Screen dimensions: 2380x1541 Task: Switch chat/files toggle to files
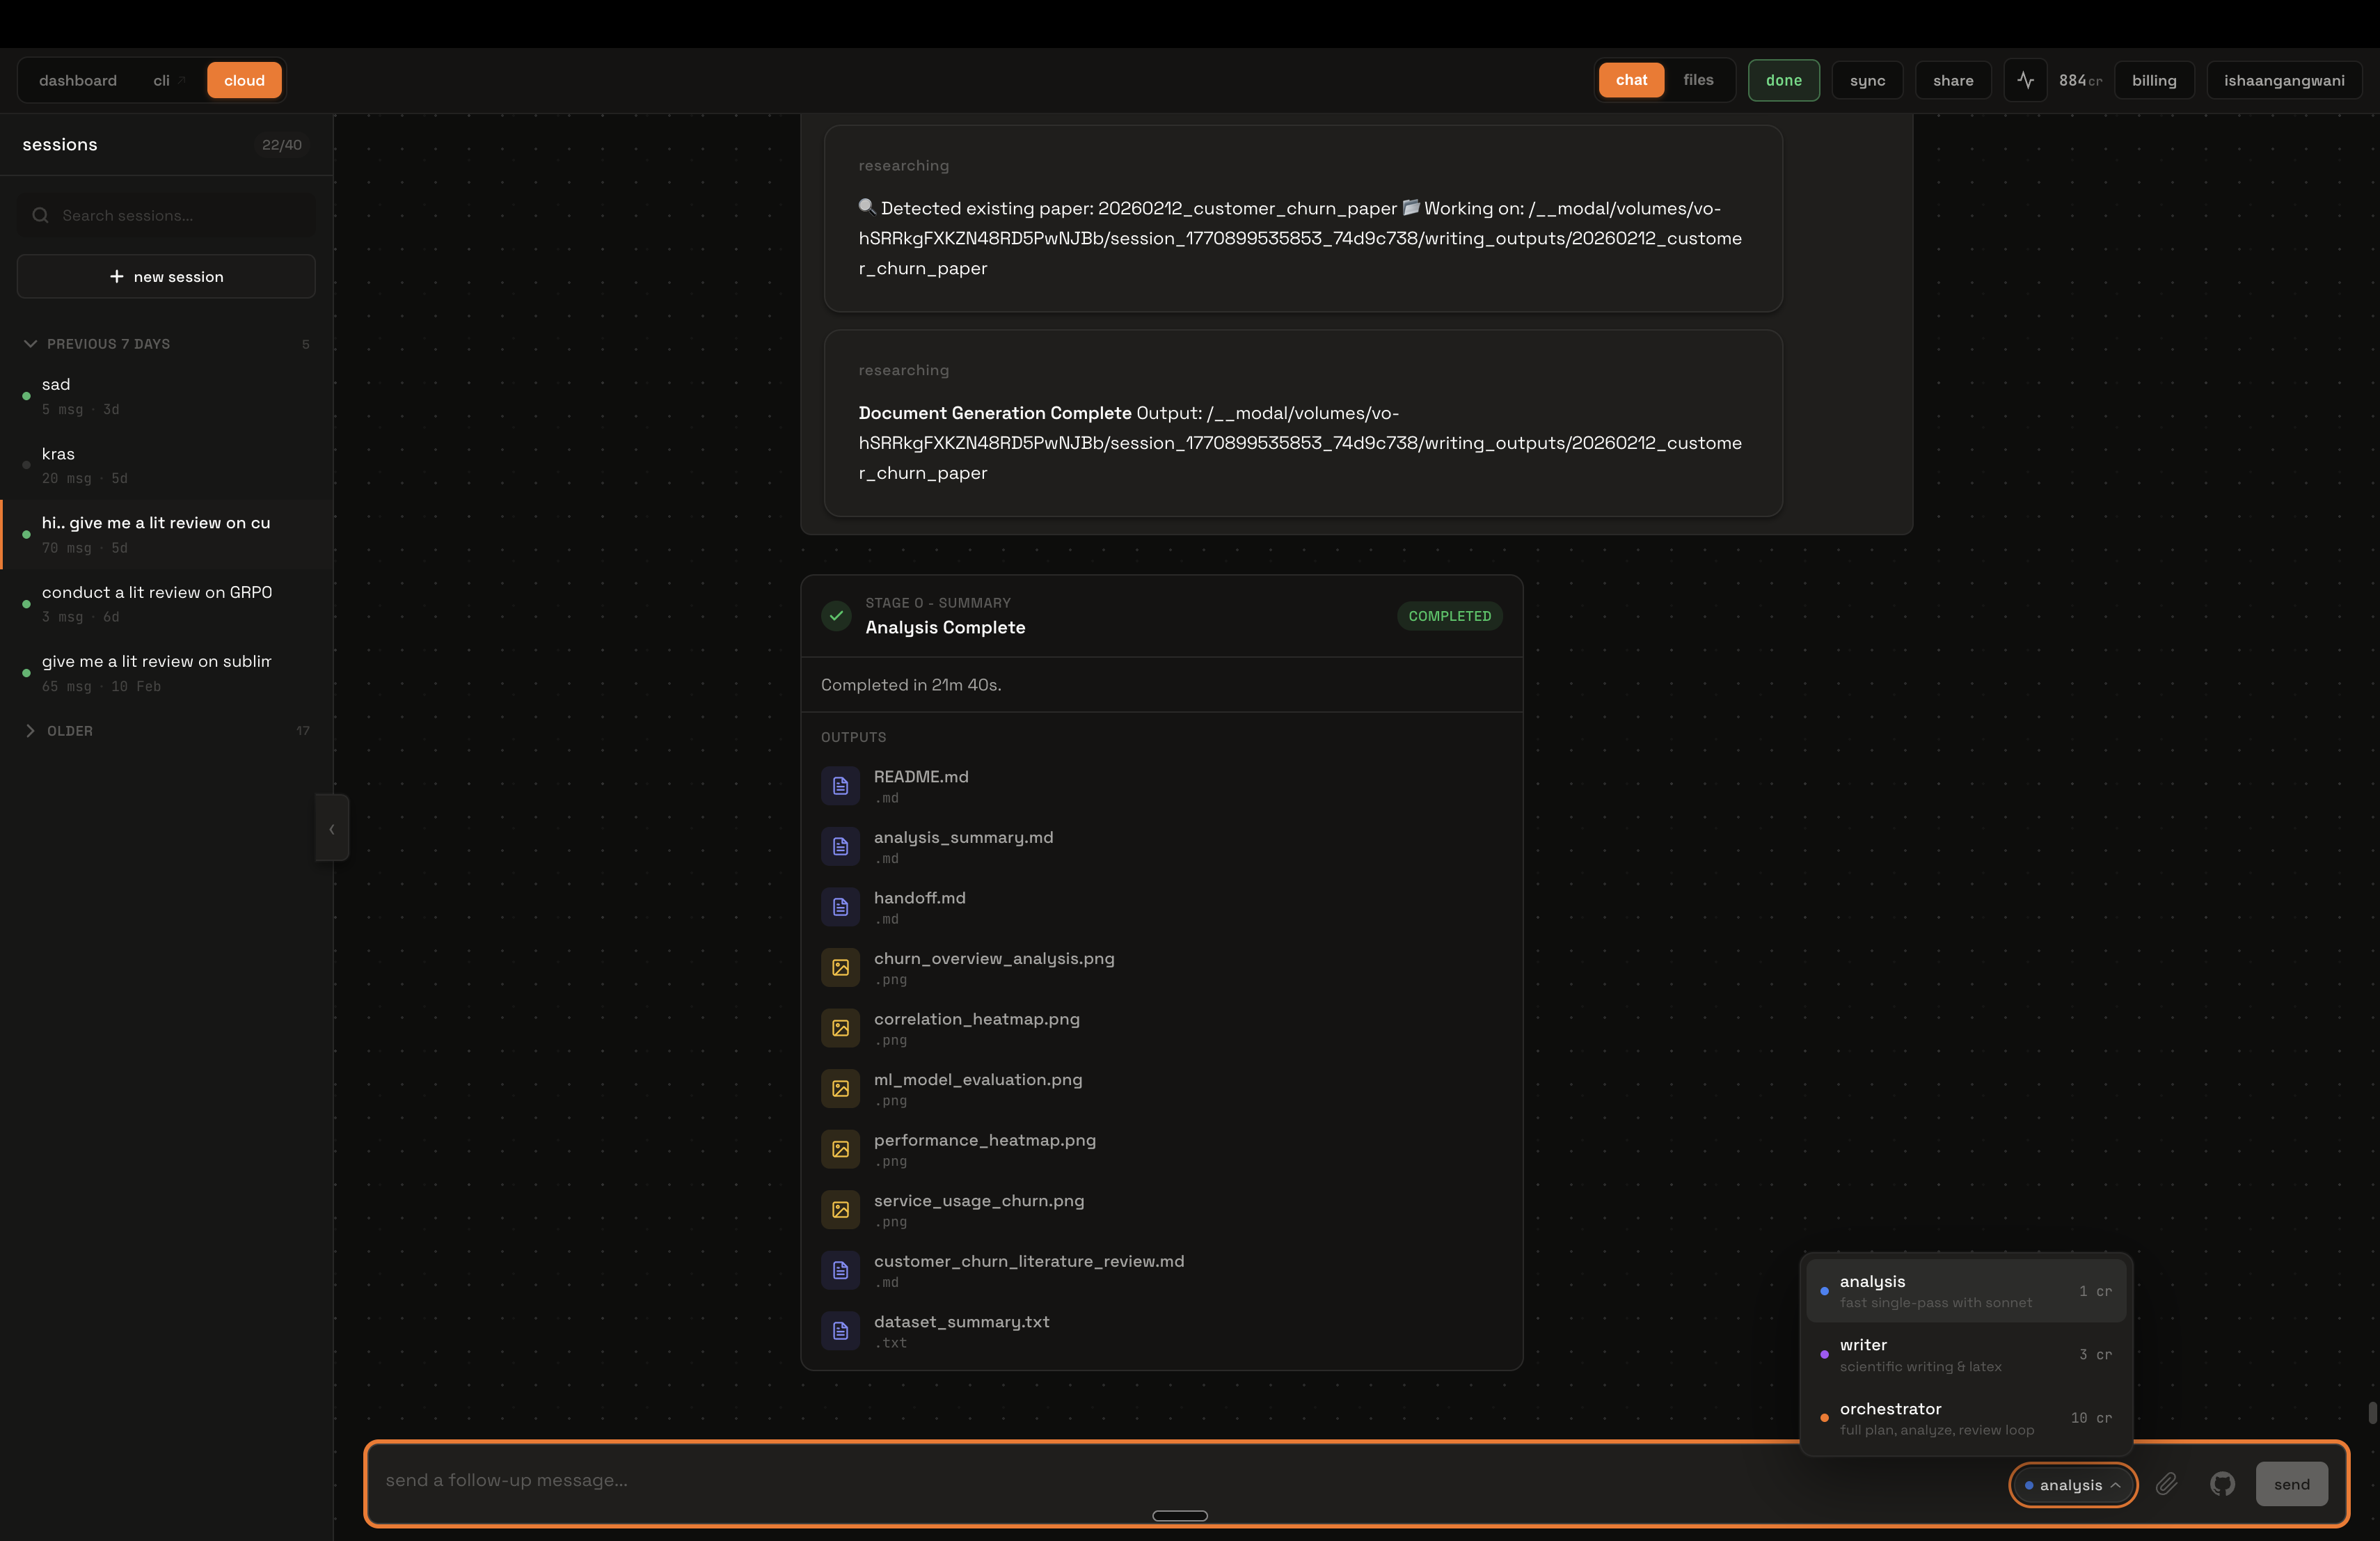coord(1697,80)
